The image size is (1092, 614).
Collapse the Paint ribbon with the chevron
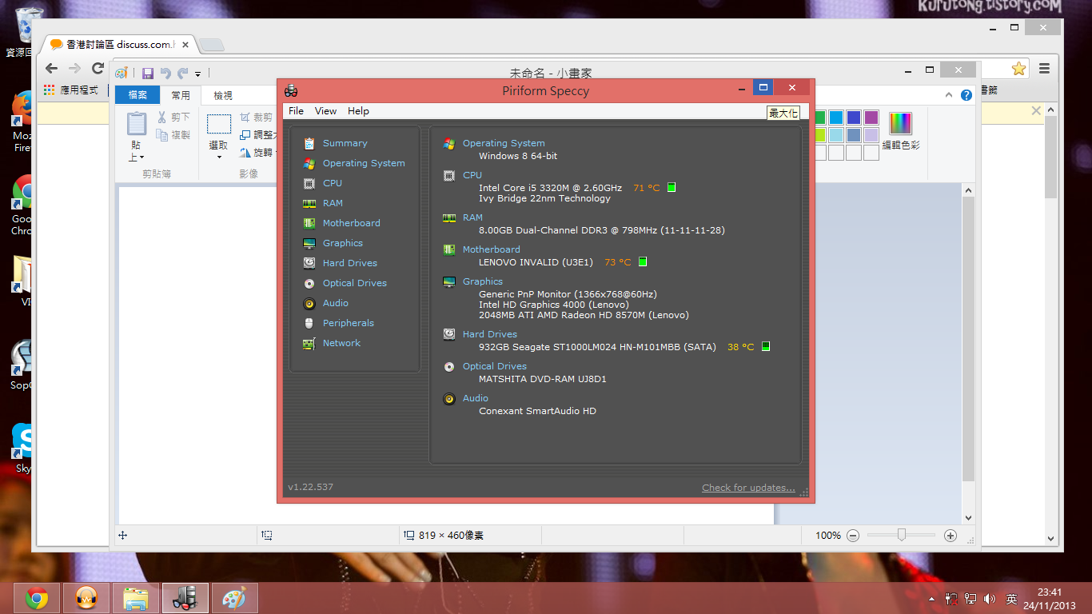click(x=949, y=95)
